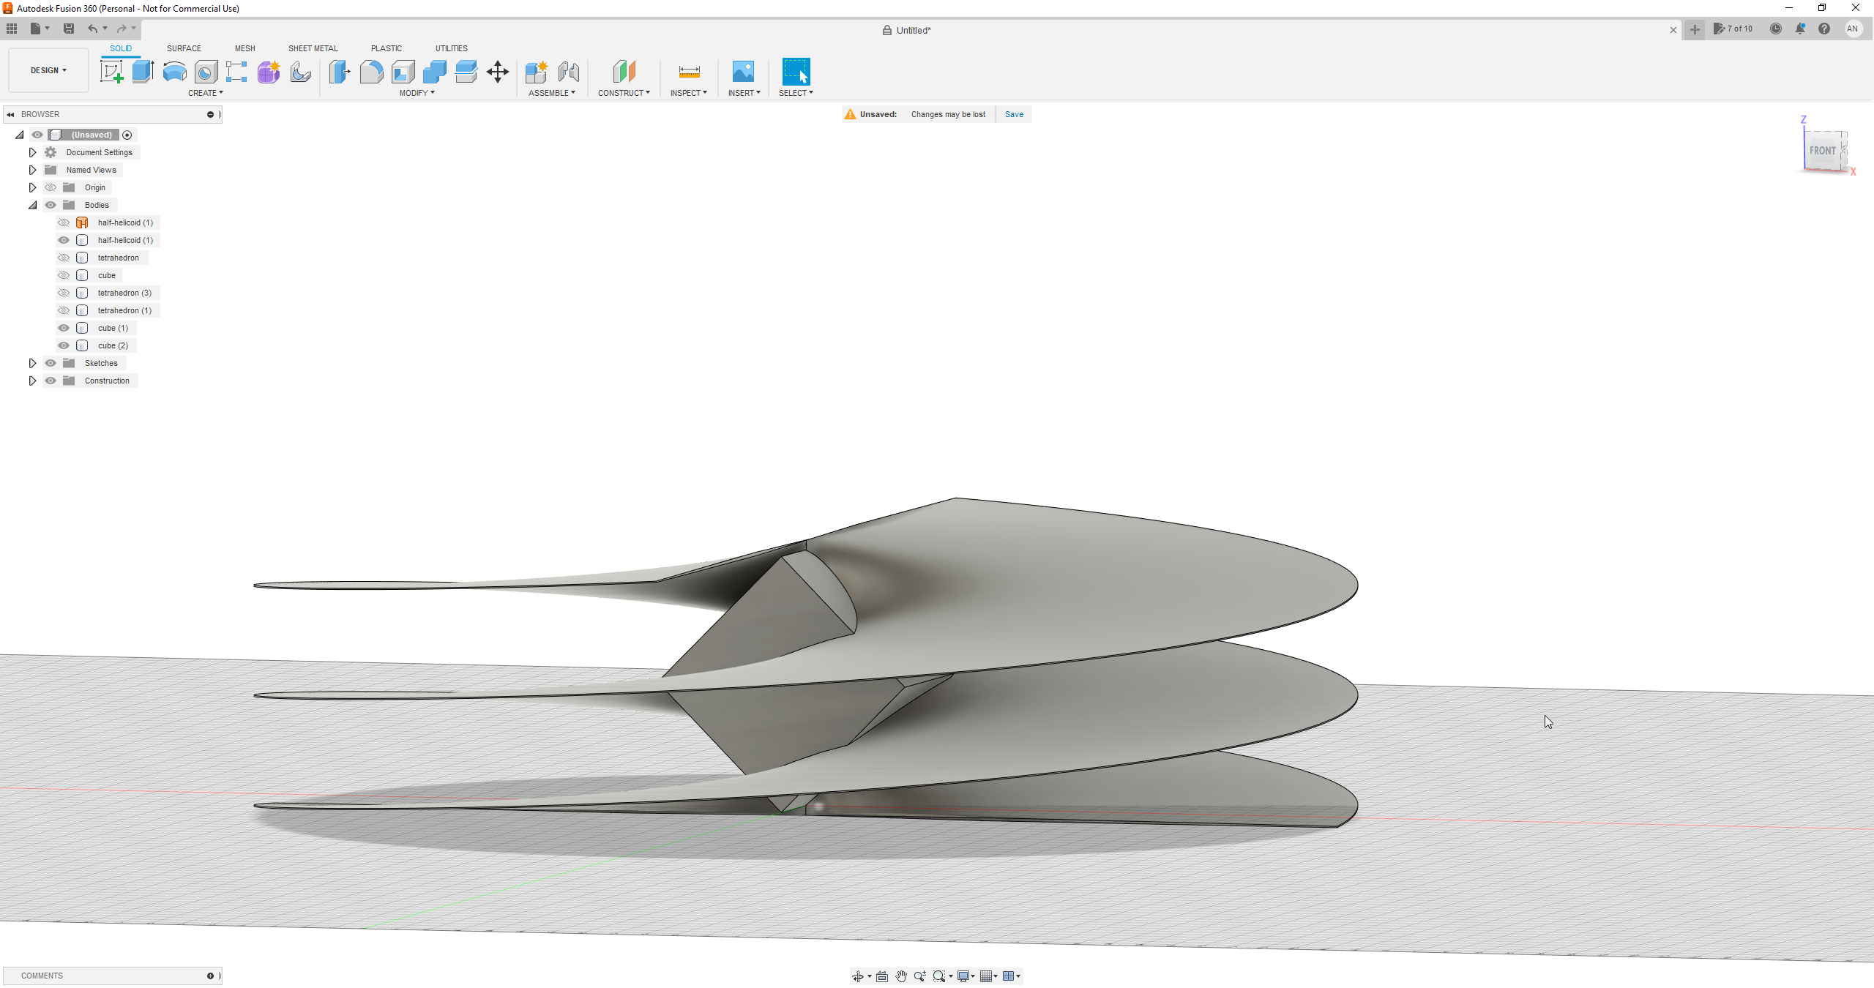Hide the cube (1) body
This screenshot has width=1874, height=988.
click(x=64, y=328)
